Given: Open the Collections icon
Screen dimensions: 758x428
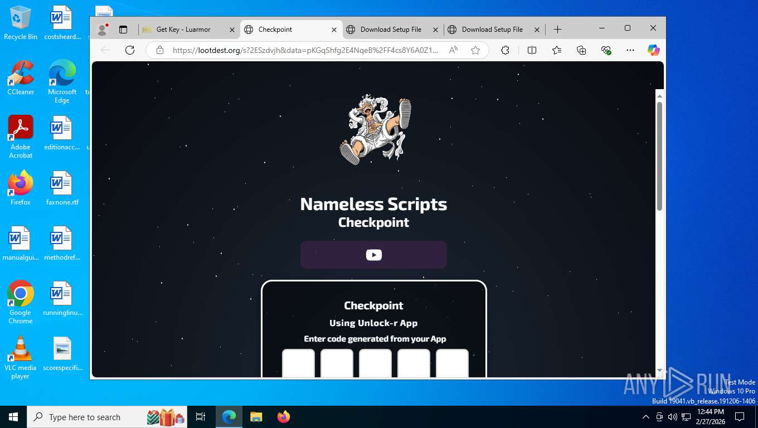Looking at the screenshot, I should point(581,50).
